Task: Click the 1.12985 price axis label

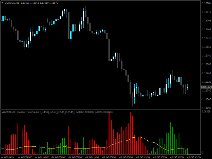Action: (x=207, y=47)
